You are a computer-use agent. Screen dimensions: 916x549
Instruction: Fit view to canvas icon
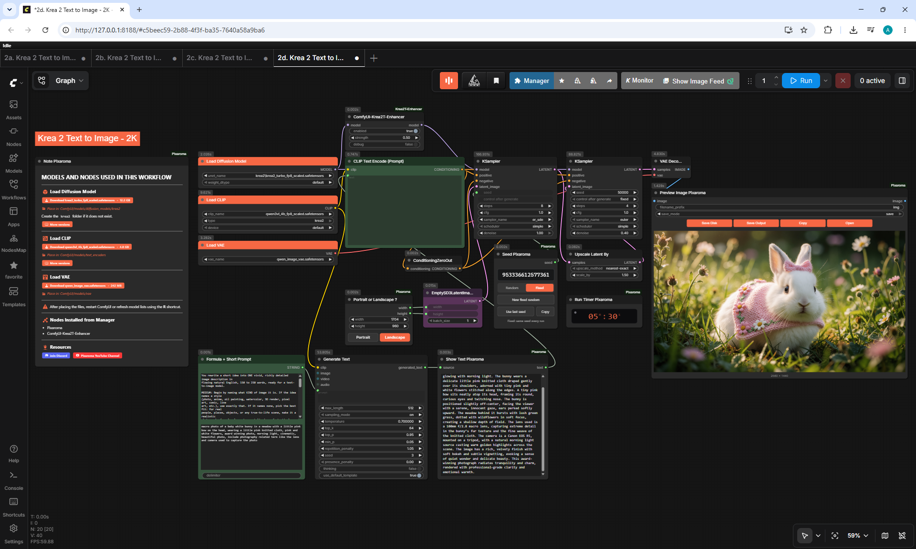pos(835,536)
